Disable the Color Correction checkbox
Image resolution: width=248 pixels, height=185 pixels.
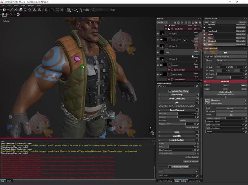click(x=197, y=99)
